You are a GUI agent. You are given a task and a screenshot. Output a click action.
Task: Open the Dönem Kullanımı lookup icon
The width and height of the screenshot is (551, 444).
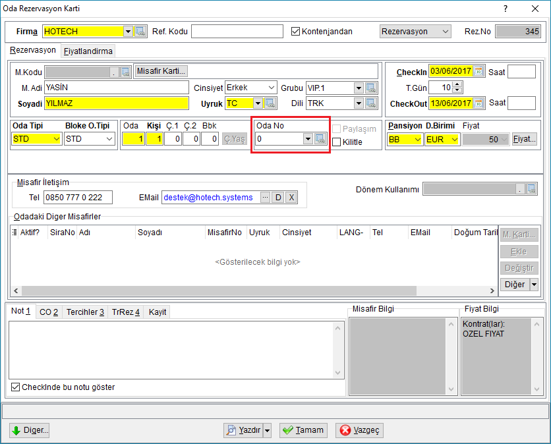pos(531,189)
